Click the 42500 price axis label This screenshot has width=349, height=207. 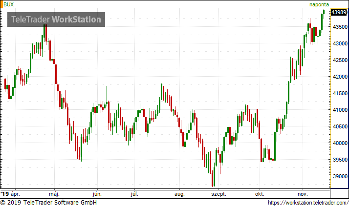pos(340,60)
